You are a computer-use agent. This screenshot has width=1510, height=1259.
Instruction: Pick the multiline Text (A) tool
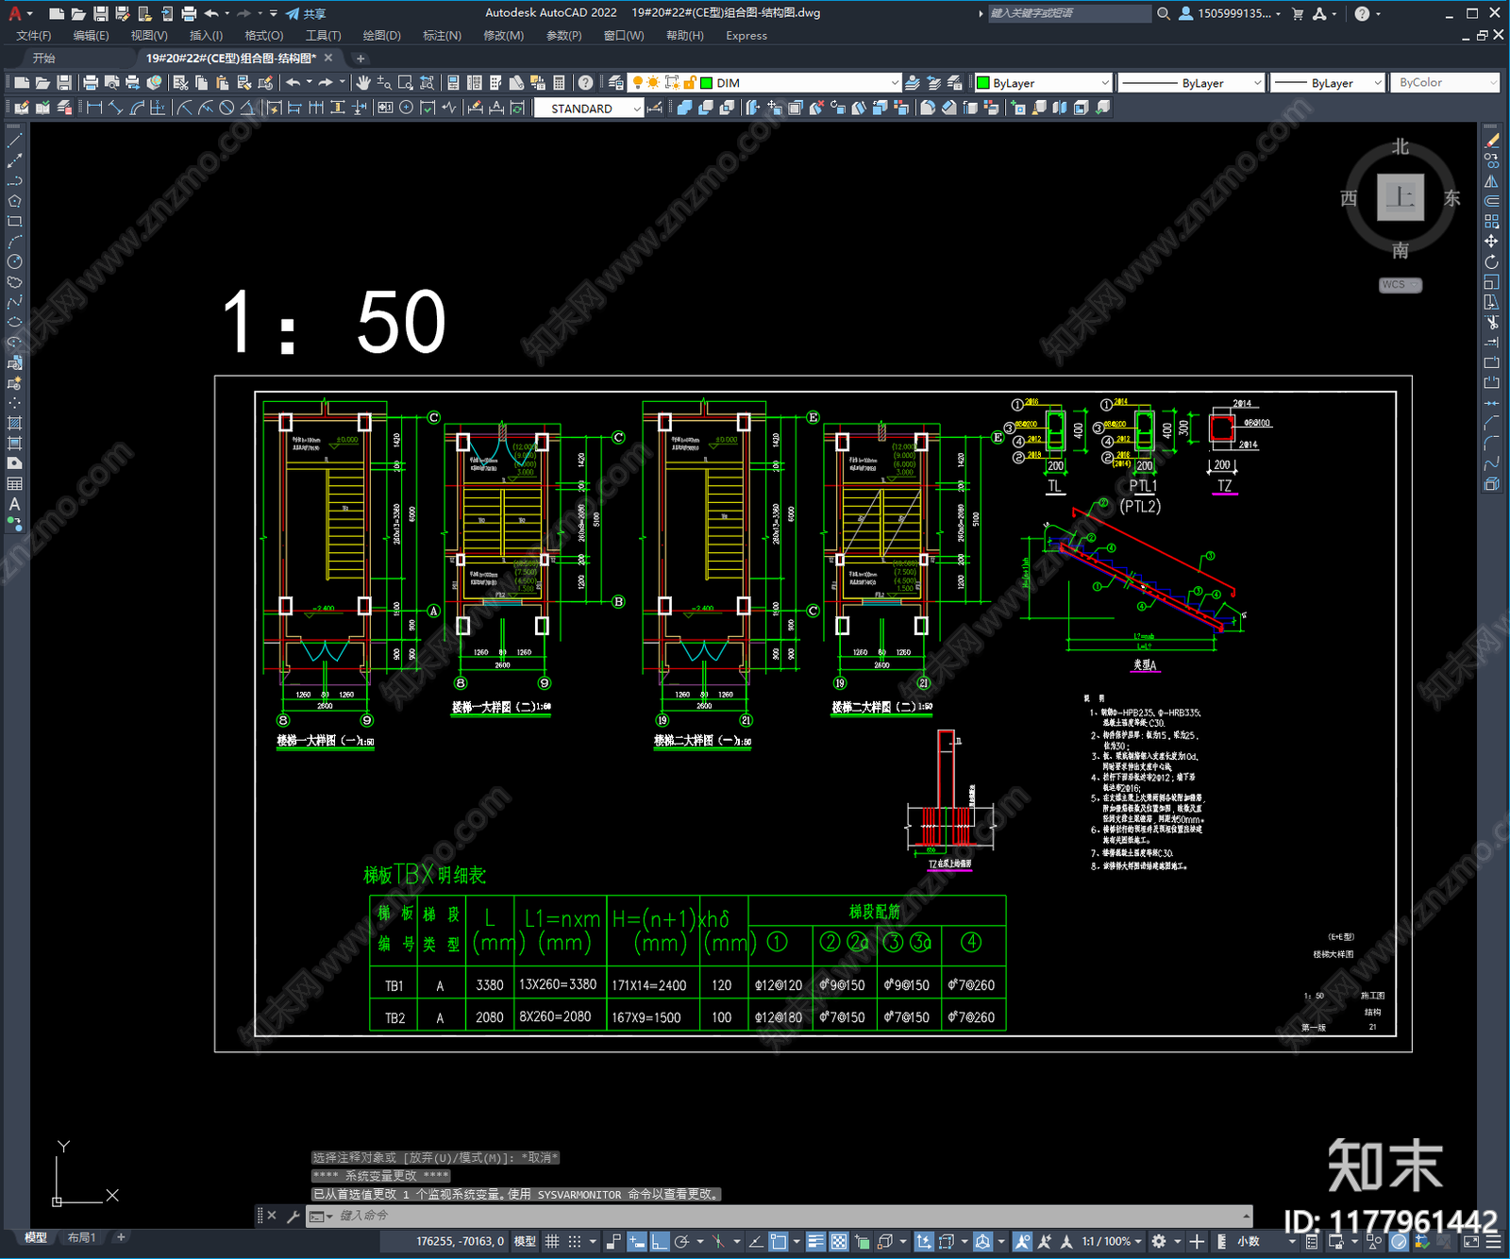(x=14, y=504)
